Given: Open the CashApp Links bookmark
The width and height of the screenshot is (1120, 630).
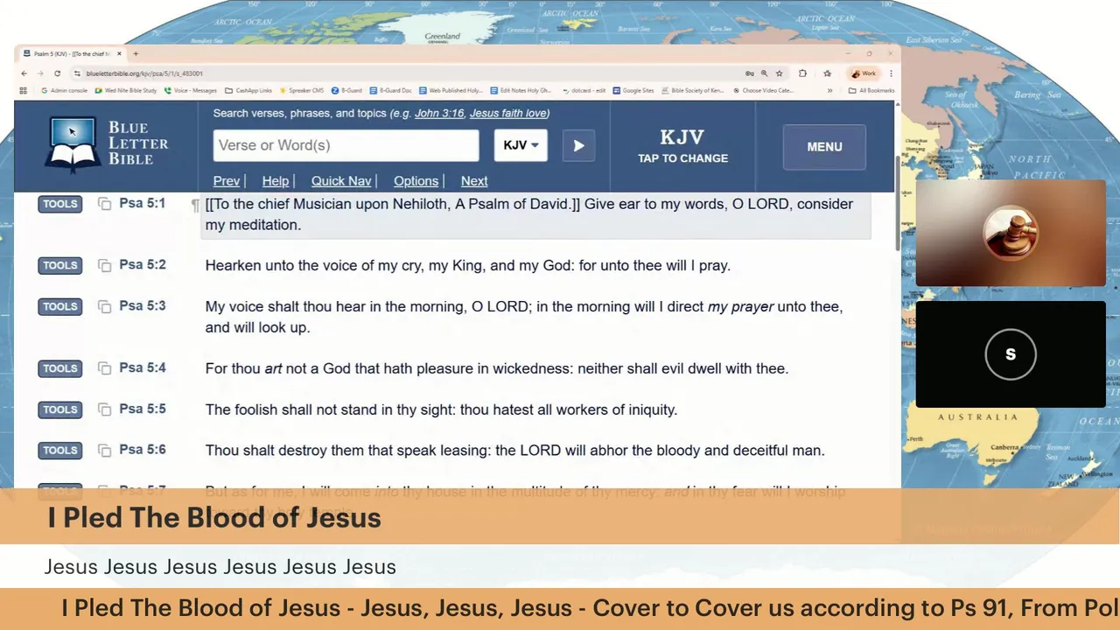Looking at the screenshot, I should tap(249, 90).
